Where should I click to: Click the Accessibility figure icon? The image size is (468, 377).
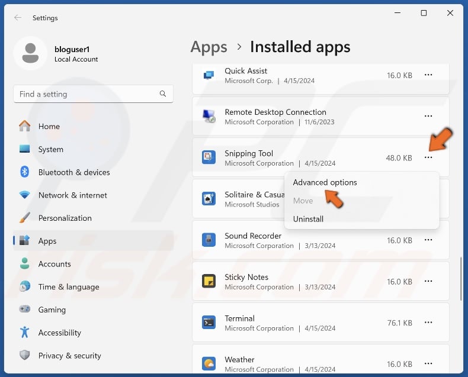tap(24, 332)
